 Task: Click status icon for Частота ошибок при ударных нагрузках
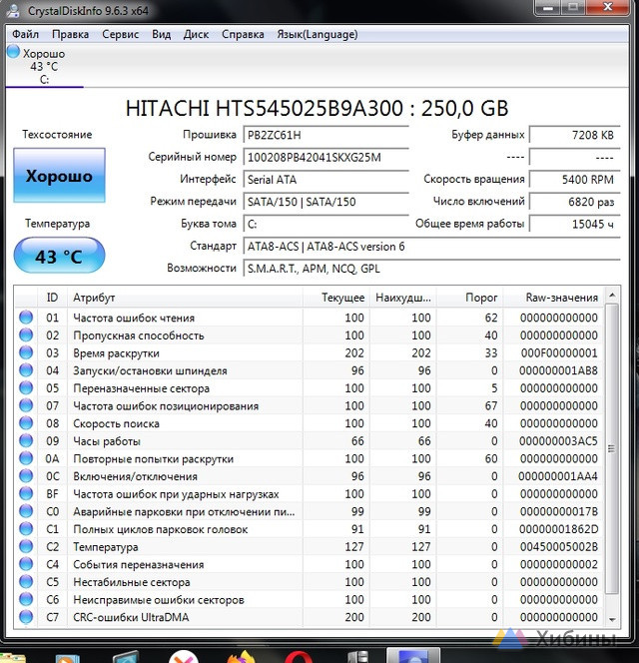click(x=26, y=493)
